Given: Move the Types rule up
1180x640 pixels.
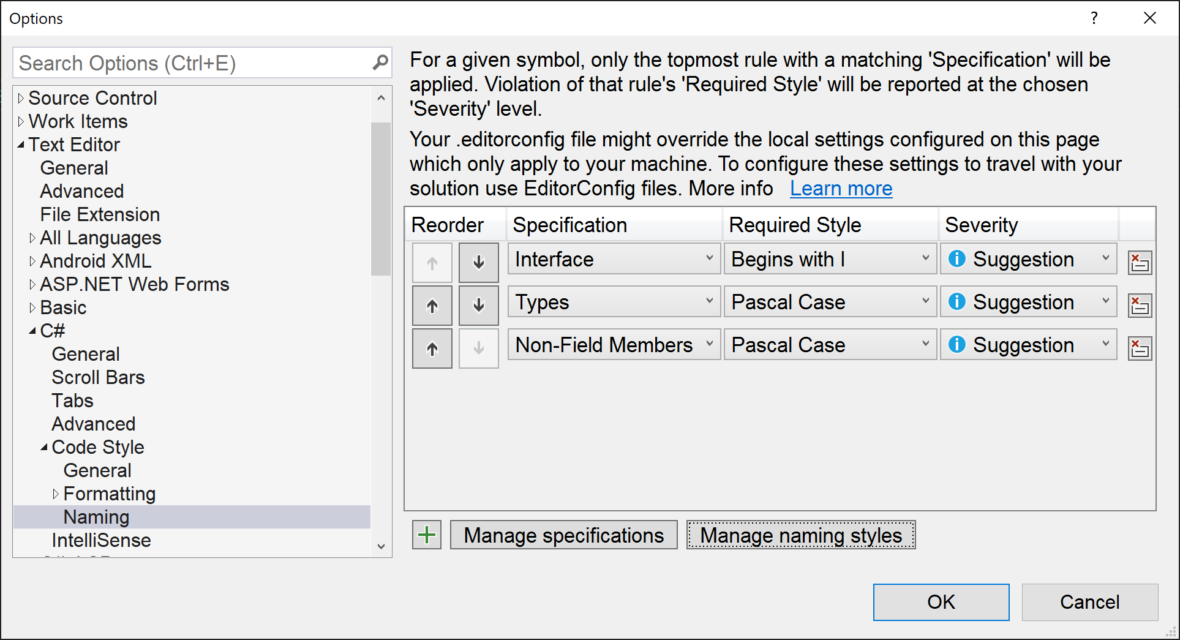Looking at the screenshot, I should [432, 306].
